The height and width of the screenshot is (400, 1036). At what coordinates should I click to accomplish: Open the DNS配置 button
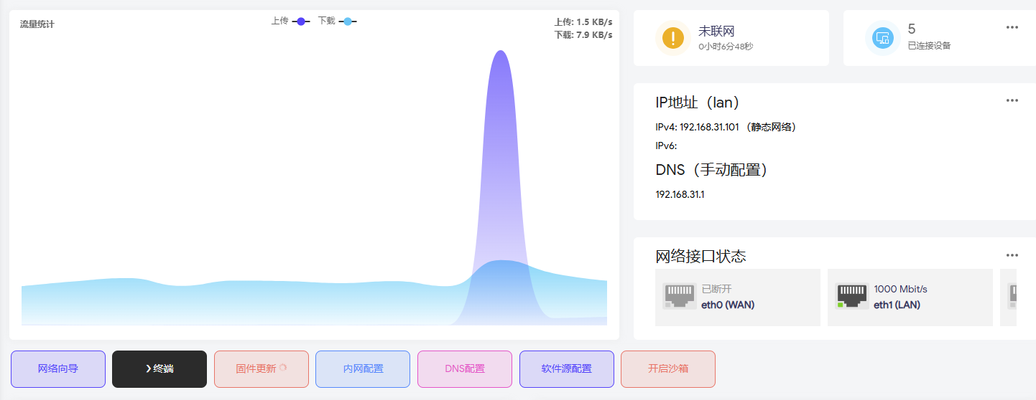pyautogui.click(x=465, y=369)
